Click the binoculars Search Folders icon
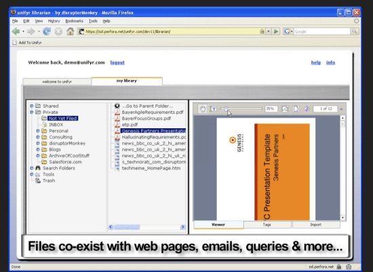The width and height of the screenshot is (373, 272). click(x=38, y=168)
